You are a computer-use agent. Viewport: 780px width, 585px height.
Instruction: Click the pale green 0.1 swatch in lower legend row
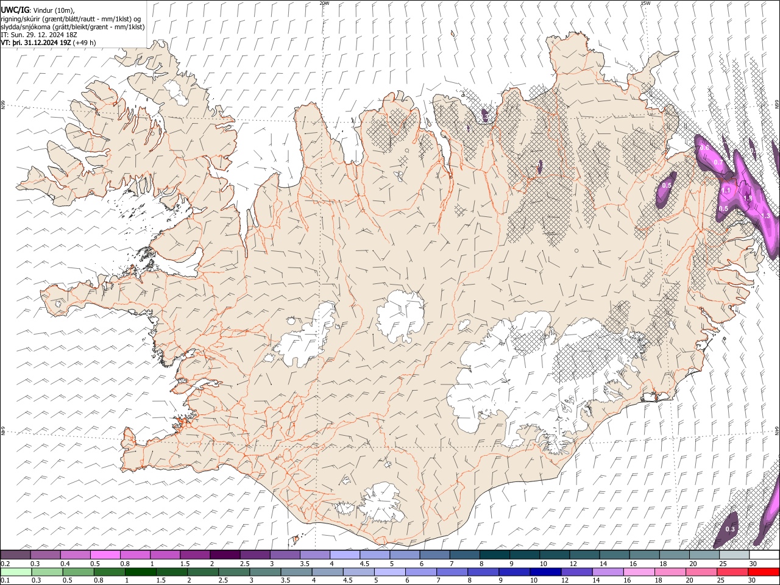pyautogui.click(x=16, y=572)
